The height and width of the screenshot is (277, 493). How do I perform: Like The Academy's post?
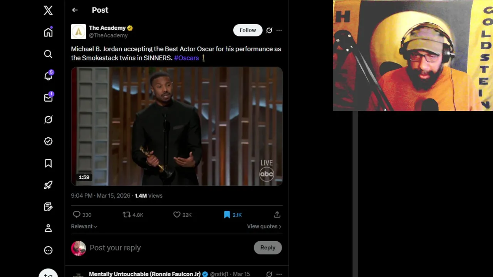[x=177, y=215]
